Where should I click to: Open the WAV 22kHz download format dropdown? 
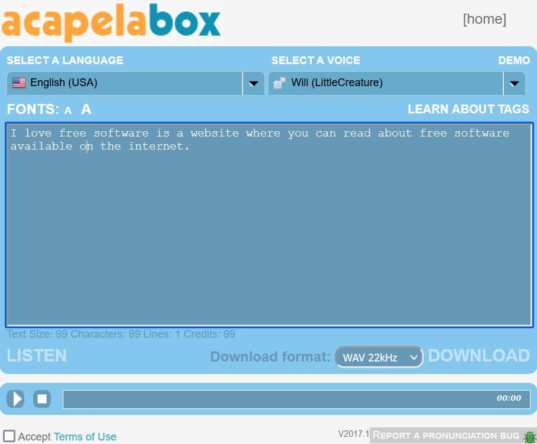(379, 357)
